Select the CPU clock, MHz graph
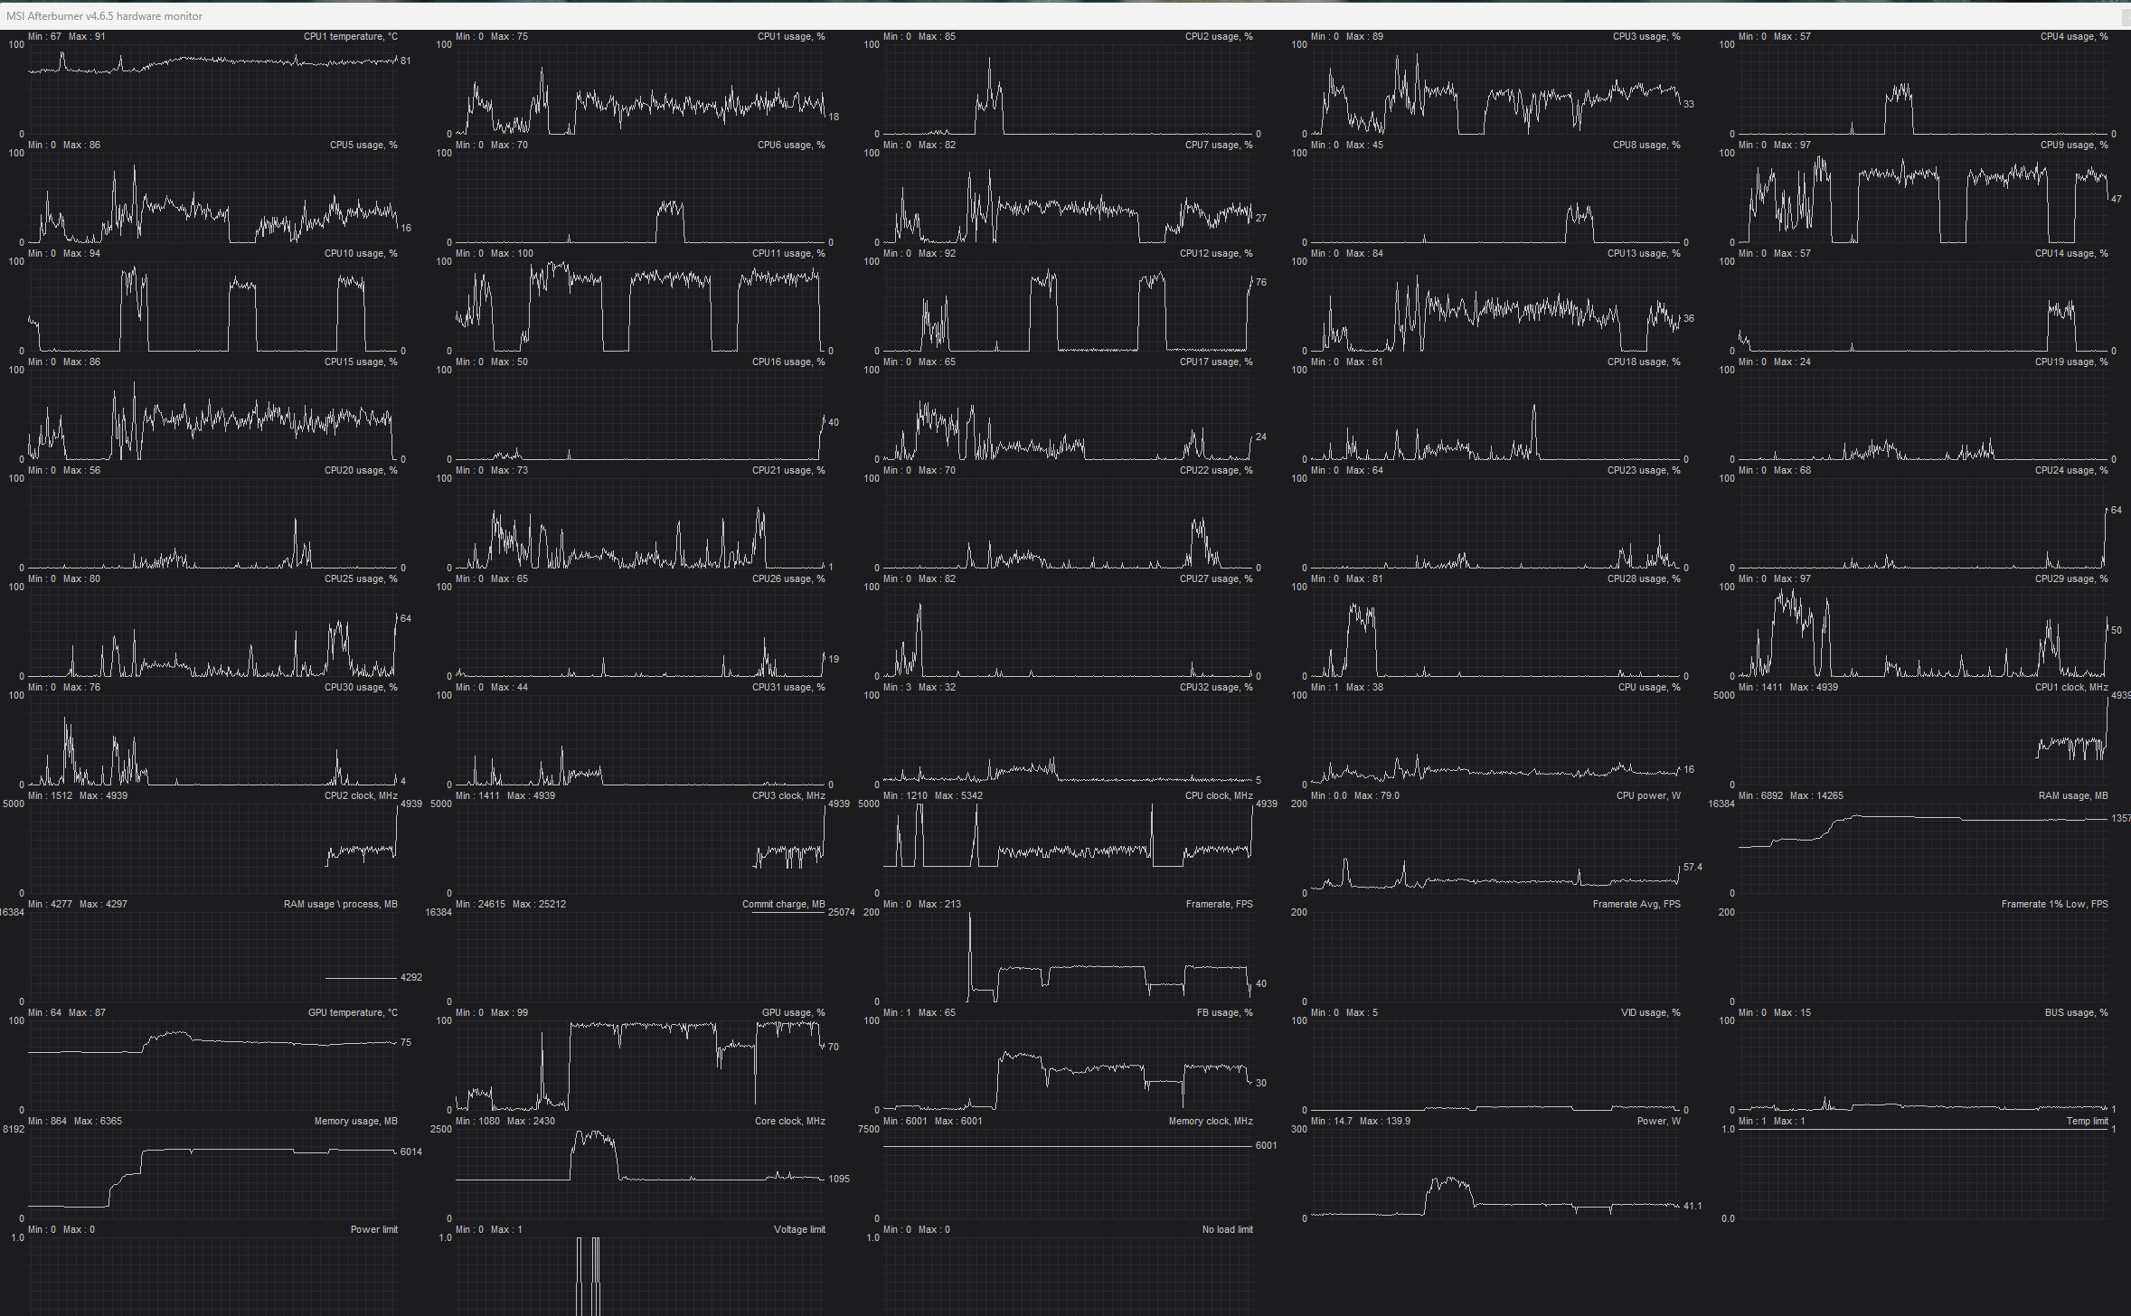Image resolution: width=2131 pixels, height=1316 pixels. (x=1067, y=848)
